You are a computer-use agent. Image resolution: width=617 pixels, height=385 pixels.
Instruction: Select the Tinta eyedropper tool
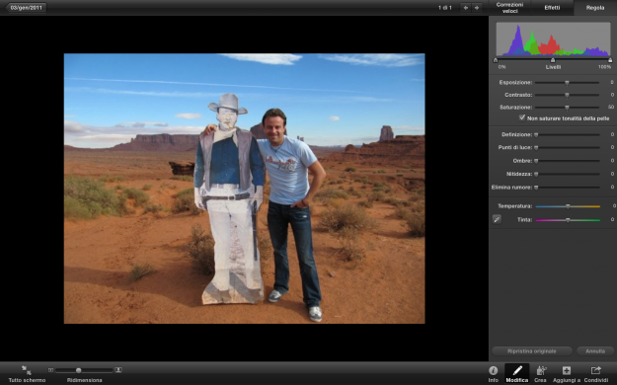tap(497, 219)
